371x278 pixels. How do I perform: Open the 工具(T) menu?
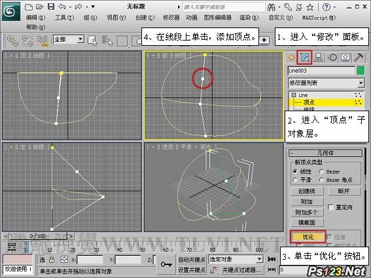(64, 18)
